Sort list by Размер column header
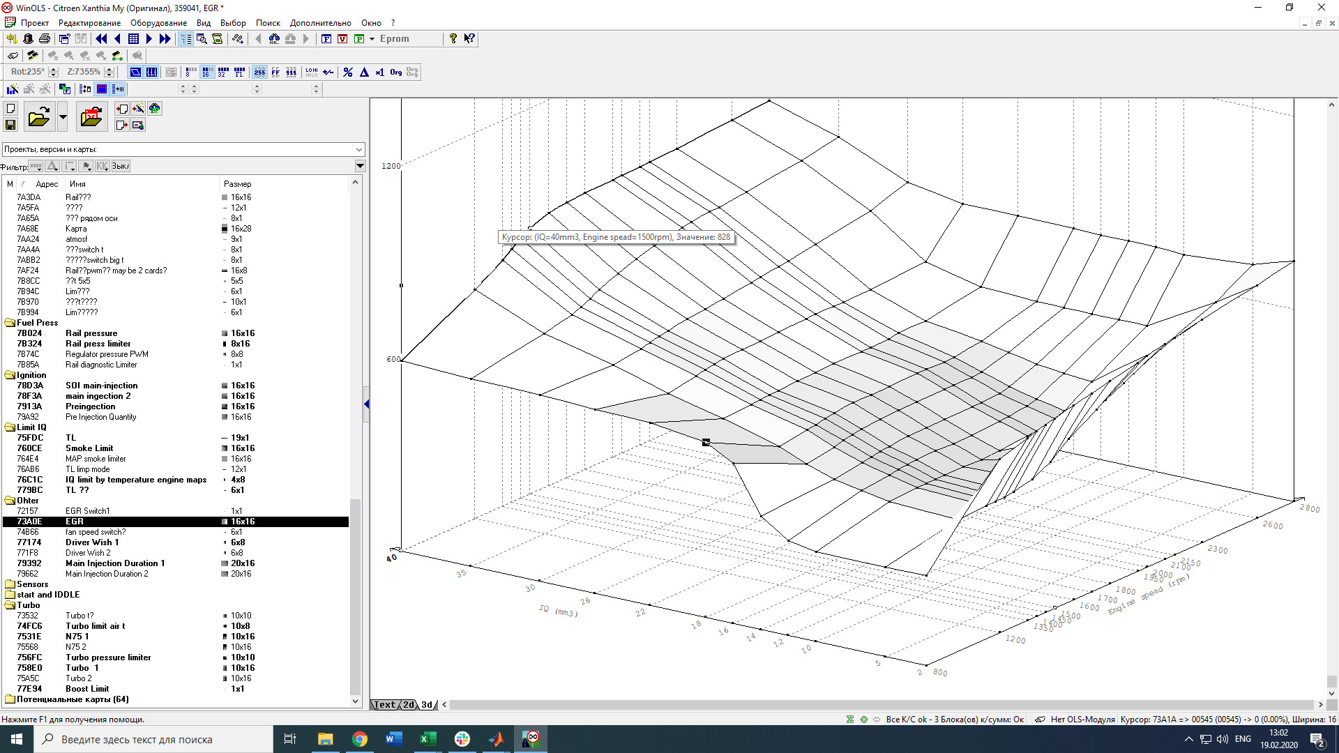This screenshot has width=1339, height=753. click(238, 184)
